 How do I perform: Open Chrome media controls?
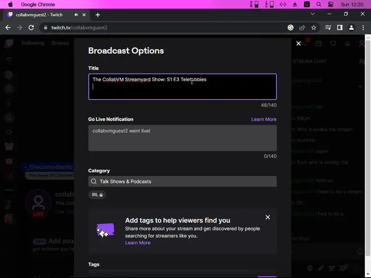(x=328, y=28)
